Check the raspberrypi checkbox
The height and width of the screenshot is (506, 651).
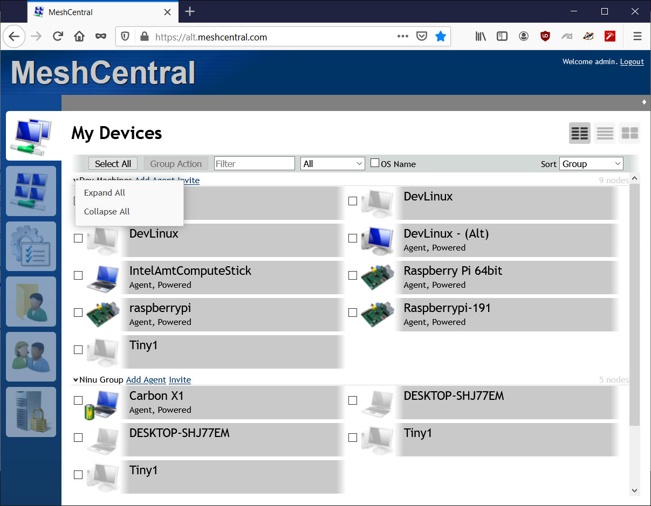78,313
